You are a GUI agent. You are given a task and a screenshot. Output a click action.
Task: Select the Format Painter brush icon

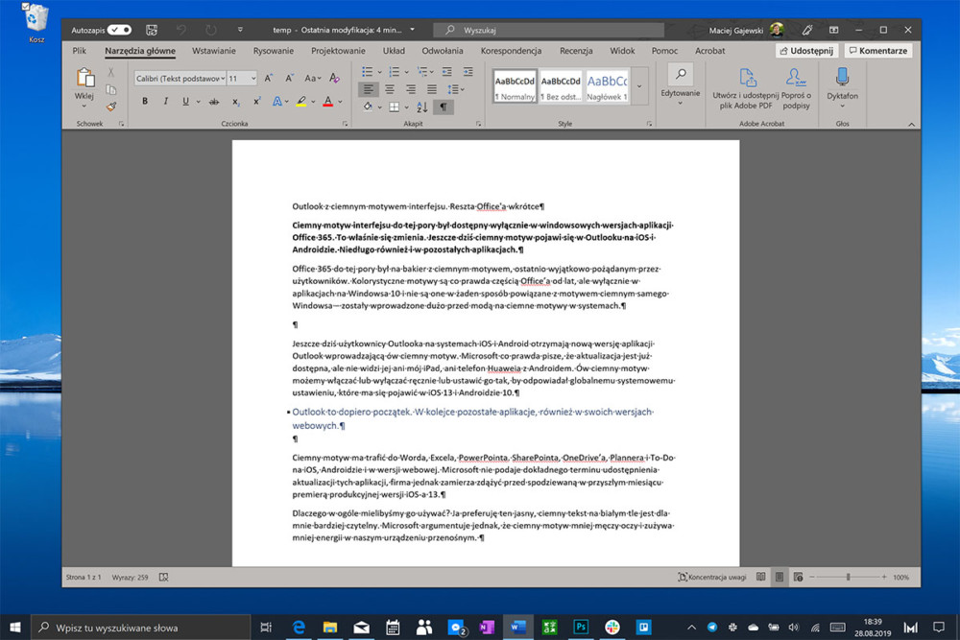(110, 107)
